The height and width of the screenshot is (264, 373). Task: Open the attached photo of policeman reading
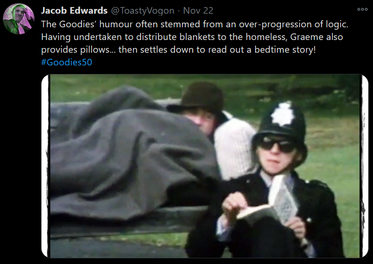coord(205,166)
